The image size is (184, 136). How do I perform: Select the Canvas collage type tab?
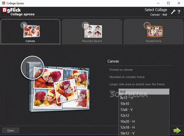pos(30,32)
